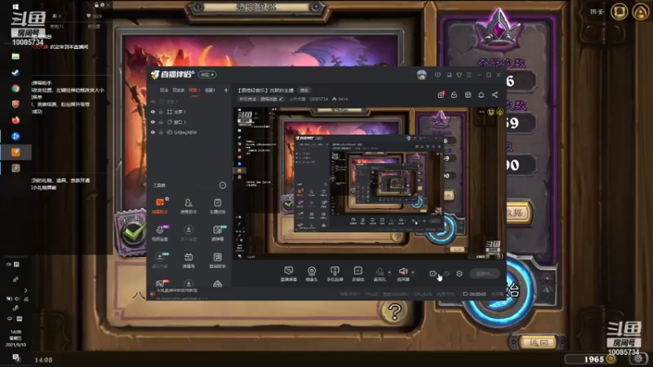Toggle visibility of the 窗口 1 source
Screen dimensions: 653x367
click(153, 122)
